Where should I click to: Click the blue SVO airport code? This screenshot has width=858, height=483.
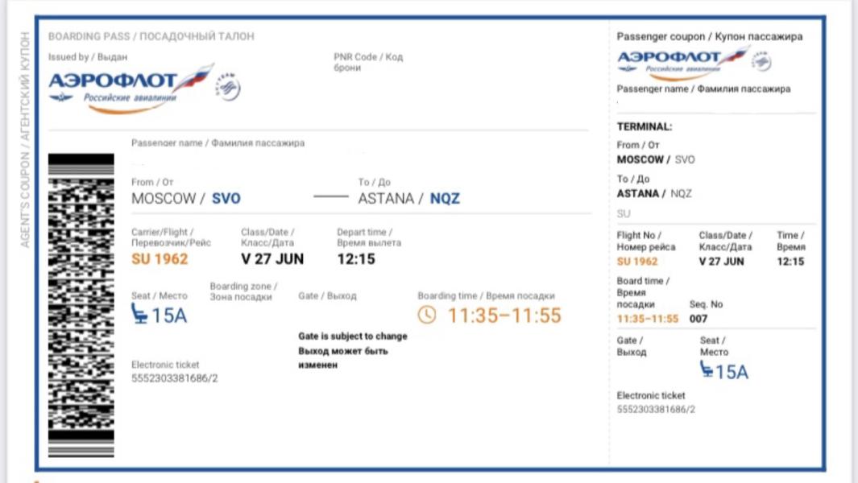tap(226, 198)
